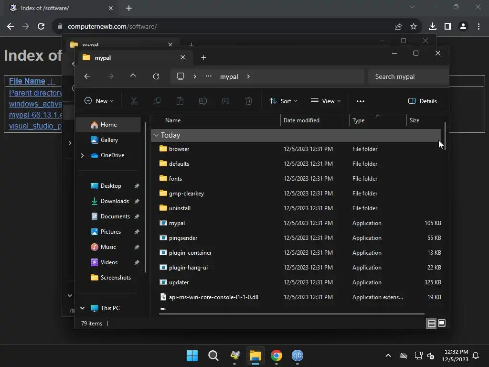Toggle the Details pane button
The width and height of the screenshot is (489, 367).
tap(423, 101)
